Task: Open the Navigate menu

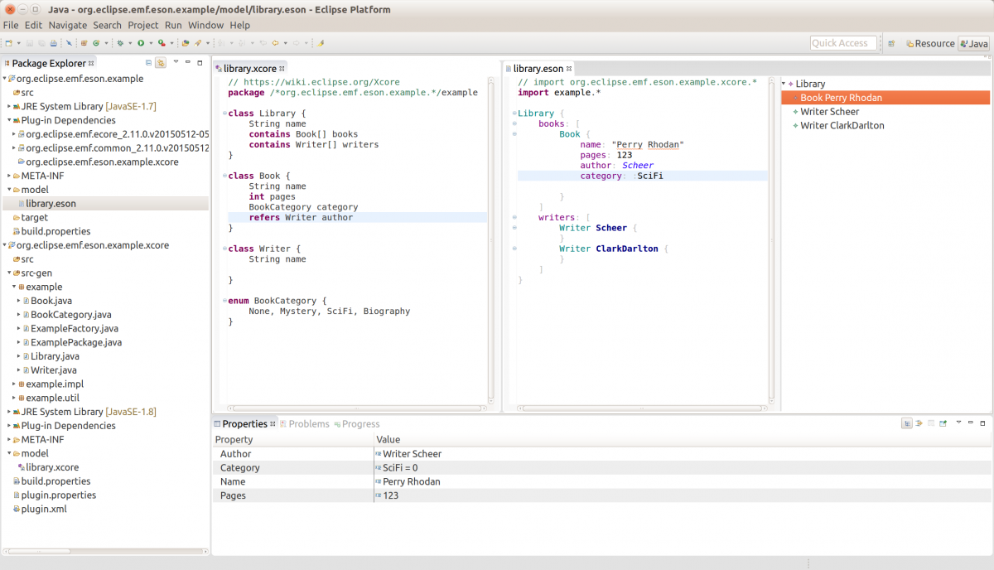Action: [67, 25]
